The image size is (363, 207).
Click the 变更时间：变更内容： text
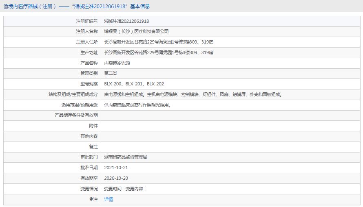[125, 189]
